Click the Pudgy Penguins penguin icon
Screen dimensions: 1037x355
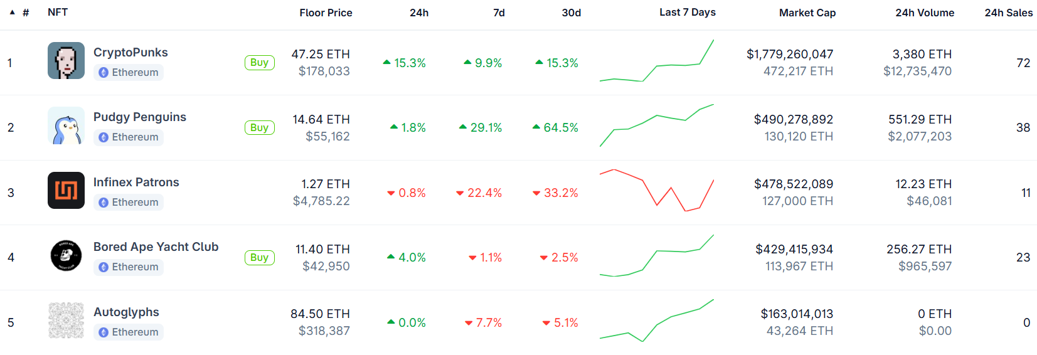click(66, 125)
